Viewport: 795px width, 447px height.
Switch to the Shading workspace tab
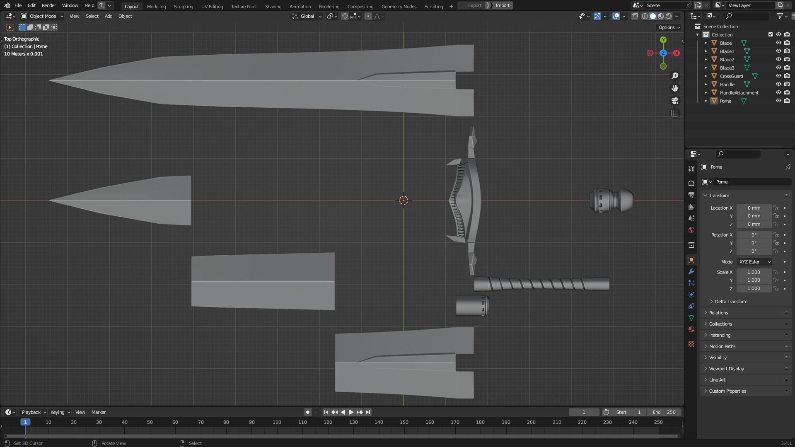pos(273,6)
